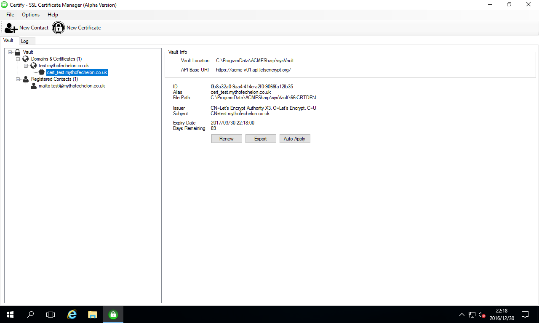Click the network tray icon
This screenshot has height=323, width=539.
[472, 314]
